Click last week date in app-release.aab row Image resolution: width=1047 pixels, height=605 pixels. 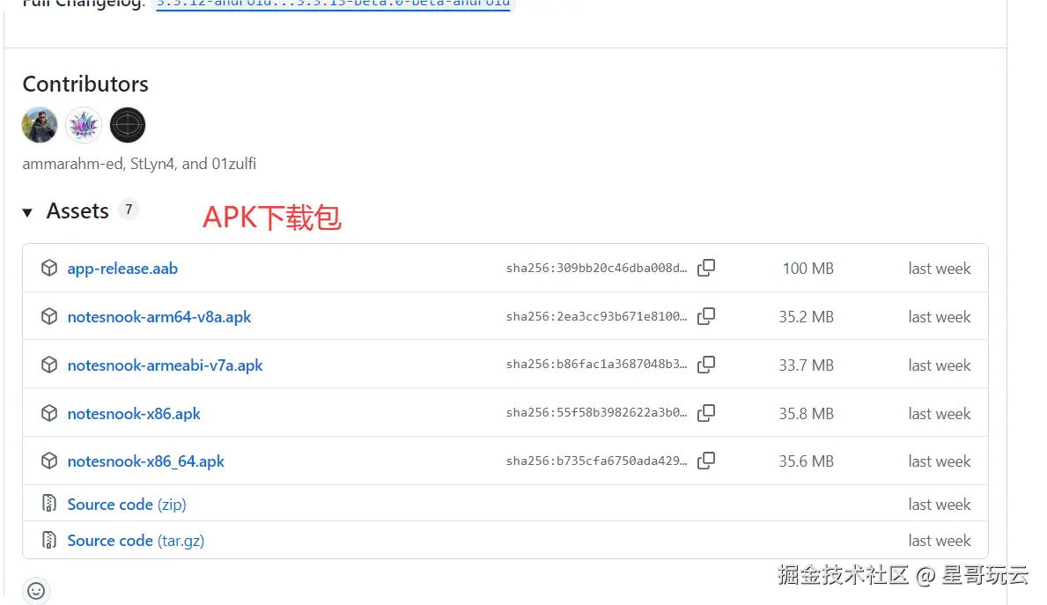point(939,269)
